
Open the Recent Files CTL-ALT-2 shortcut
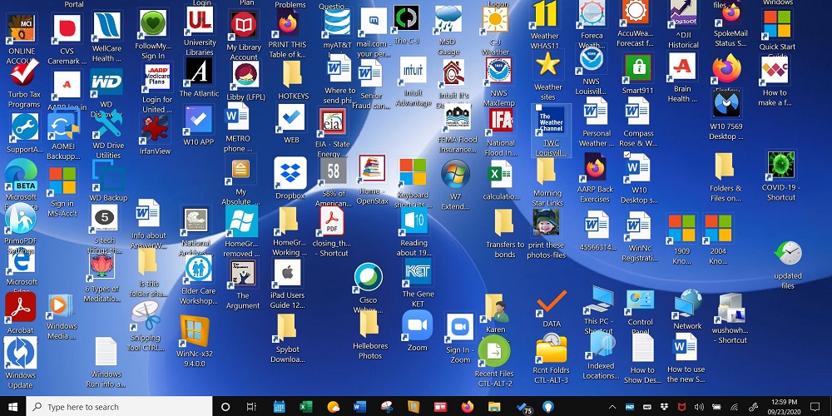[494, 351]
